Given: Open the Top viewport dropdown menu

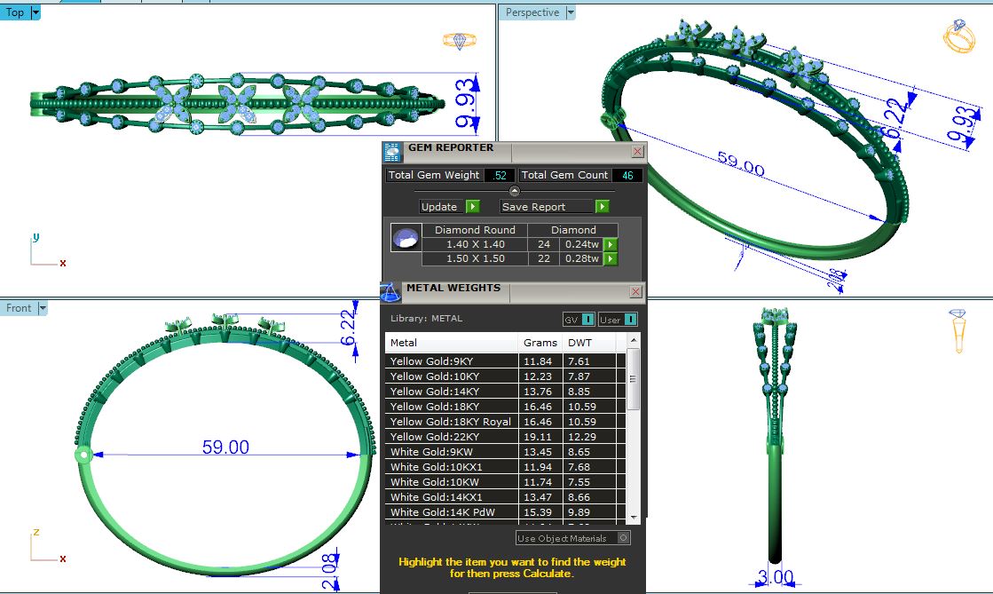Looking at the screenshot, I should 35,12.
